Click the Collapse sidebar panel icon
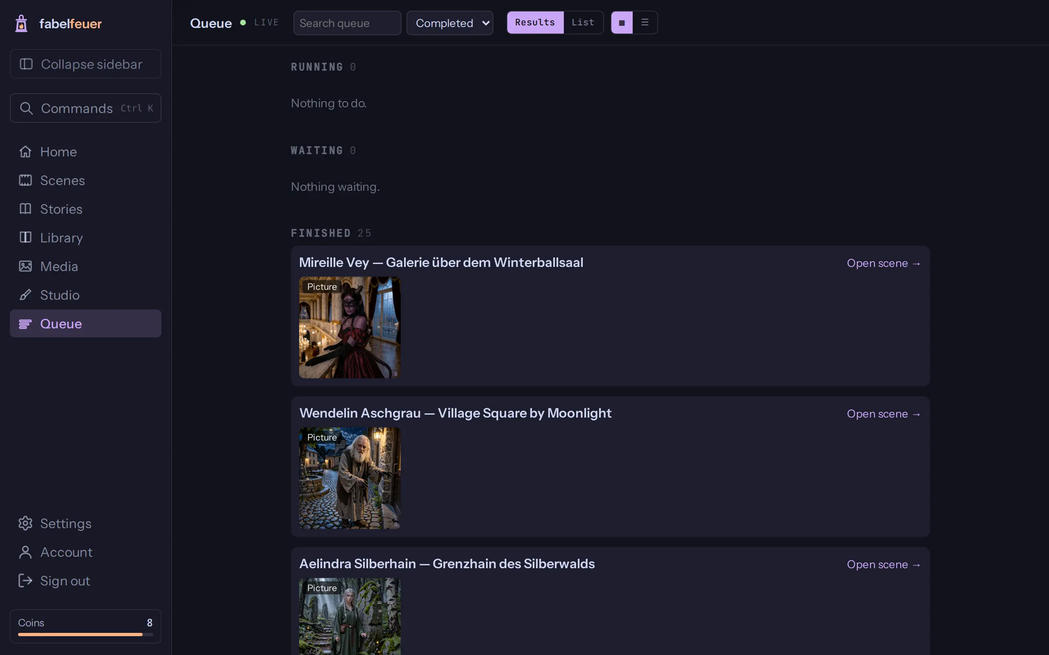Image resolution: width=1049 pixels, height=655 pixels. point(26,64)
